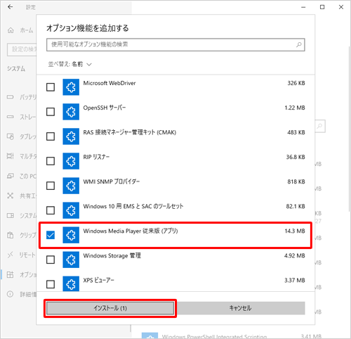Viewport: 351px width, 339px height.
Task: Click the WMI SNMP プロバイダー feature name
Action: click(112, 181)
